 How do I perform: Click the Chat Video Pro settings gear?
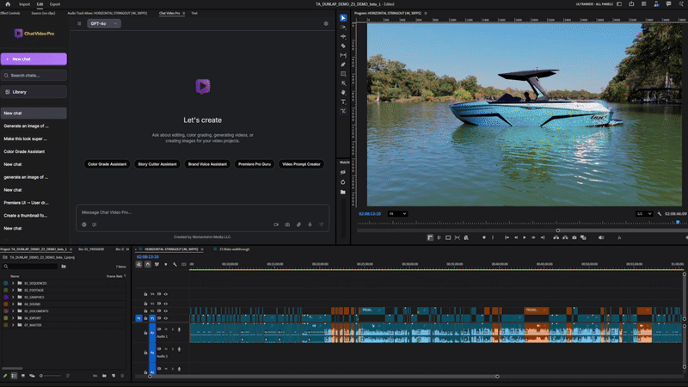(326, 24)
